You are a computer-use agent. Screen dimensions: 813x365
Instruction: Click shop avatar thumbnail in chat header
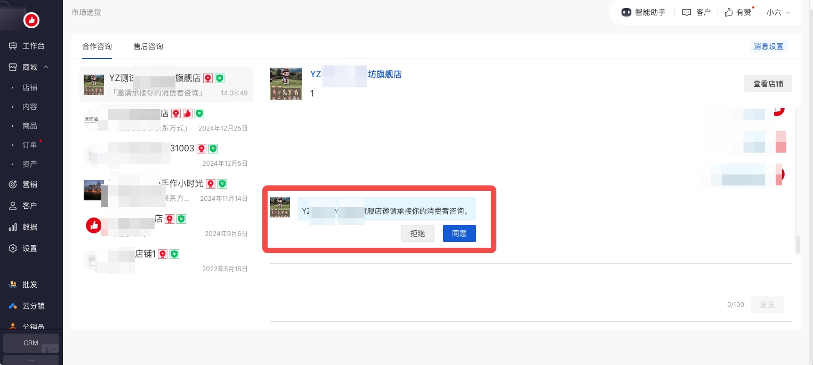point(286,84)
